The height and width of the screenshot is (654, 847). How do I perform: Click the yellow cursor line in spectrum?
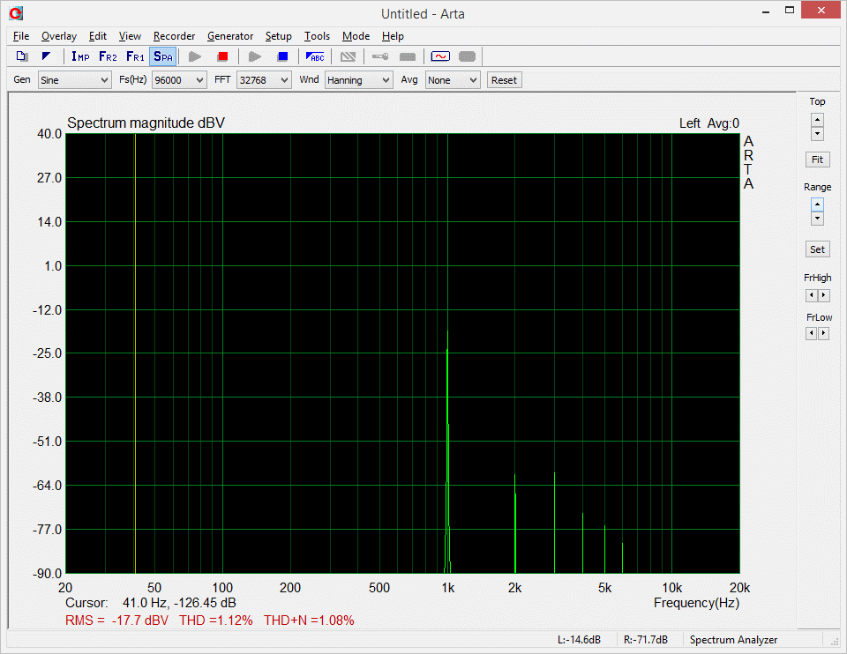(135, 353)
